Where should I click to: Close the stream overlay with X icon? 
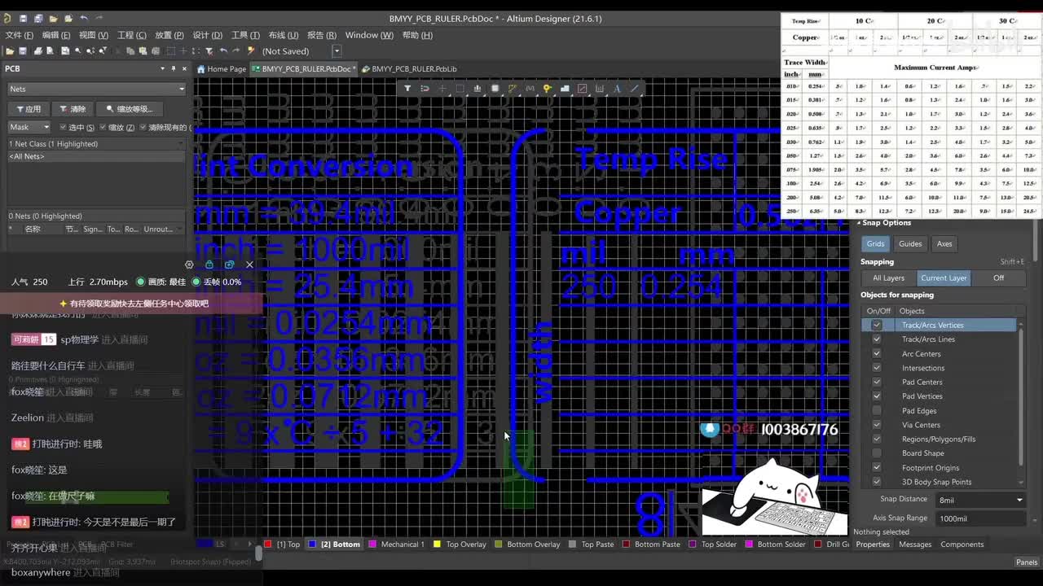(249, 265)
